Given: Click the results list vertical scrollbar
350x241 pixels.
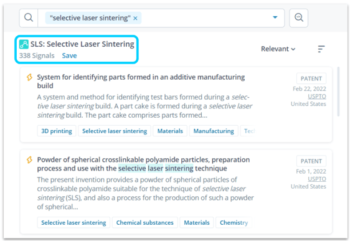Looking at the screenshot, I should click(x=338, y=92).
